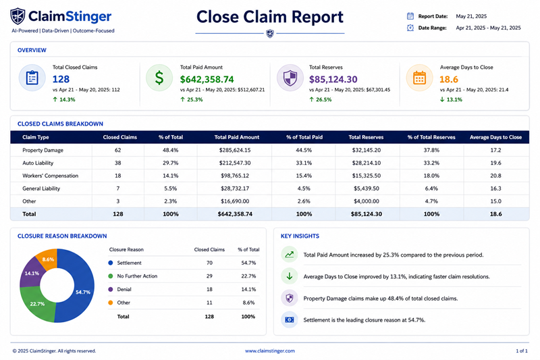Click the Settlement closure reason row
Image resolution: width=540 pixels, height=360 pixels.
(184, 263)
